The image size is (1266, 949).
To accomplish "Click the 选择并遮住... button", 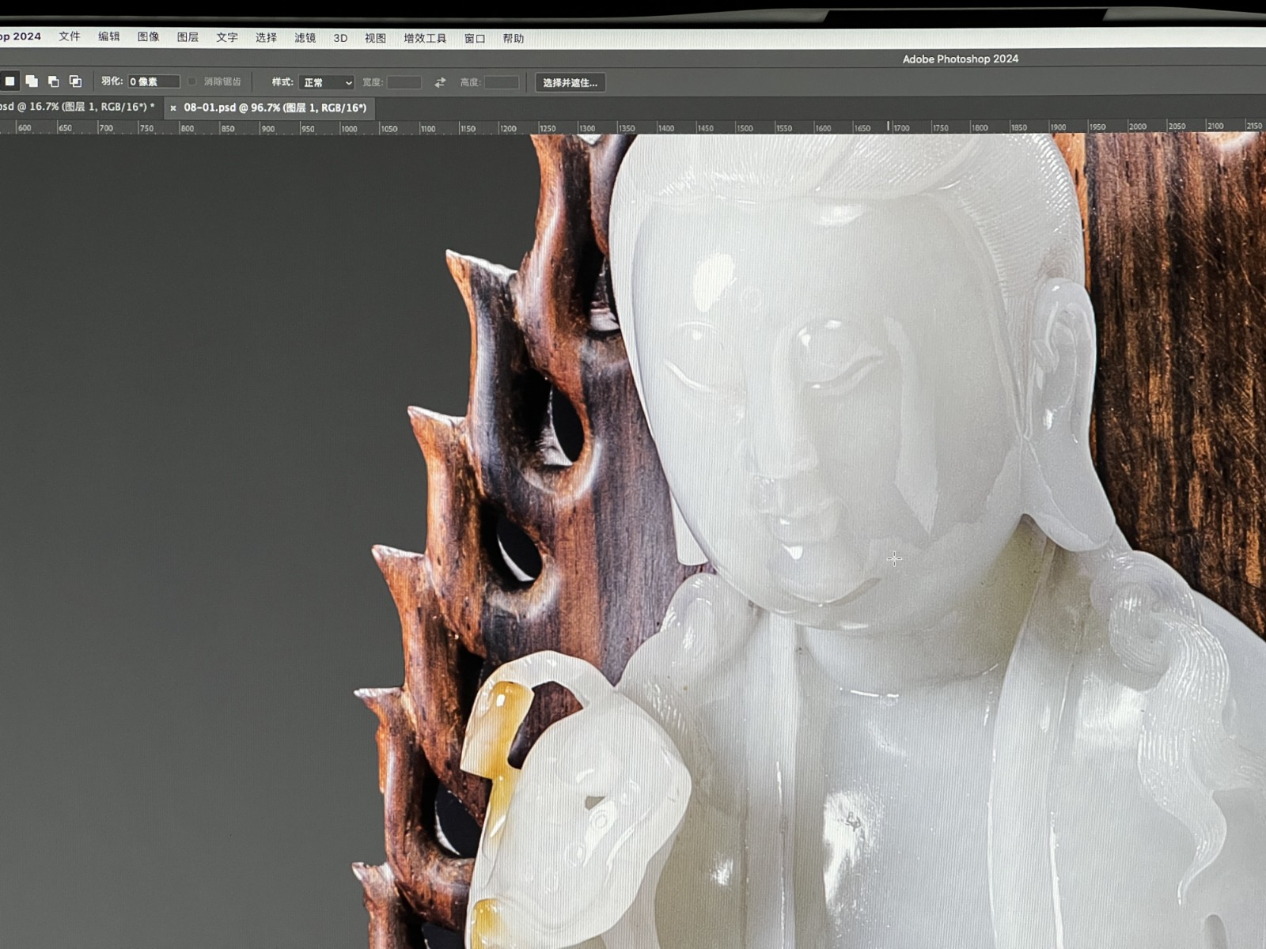I will click(x=570, y=83).
